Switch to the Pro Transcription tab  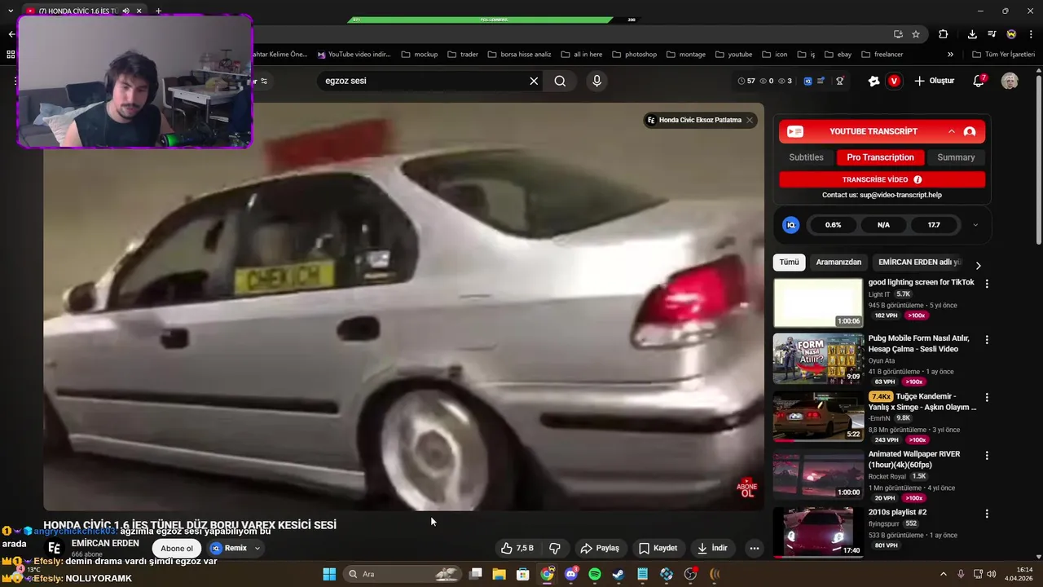click(x=880, y=157)
